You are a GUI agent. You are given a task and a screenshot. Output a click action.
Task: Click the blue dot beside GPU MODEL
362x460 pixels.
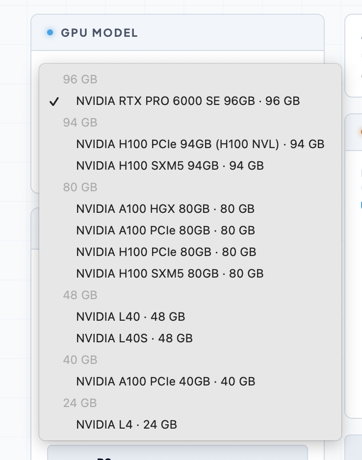[50, 33]
